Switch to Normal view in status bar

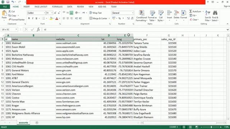pyautogui.click(x=184, y=127)
